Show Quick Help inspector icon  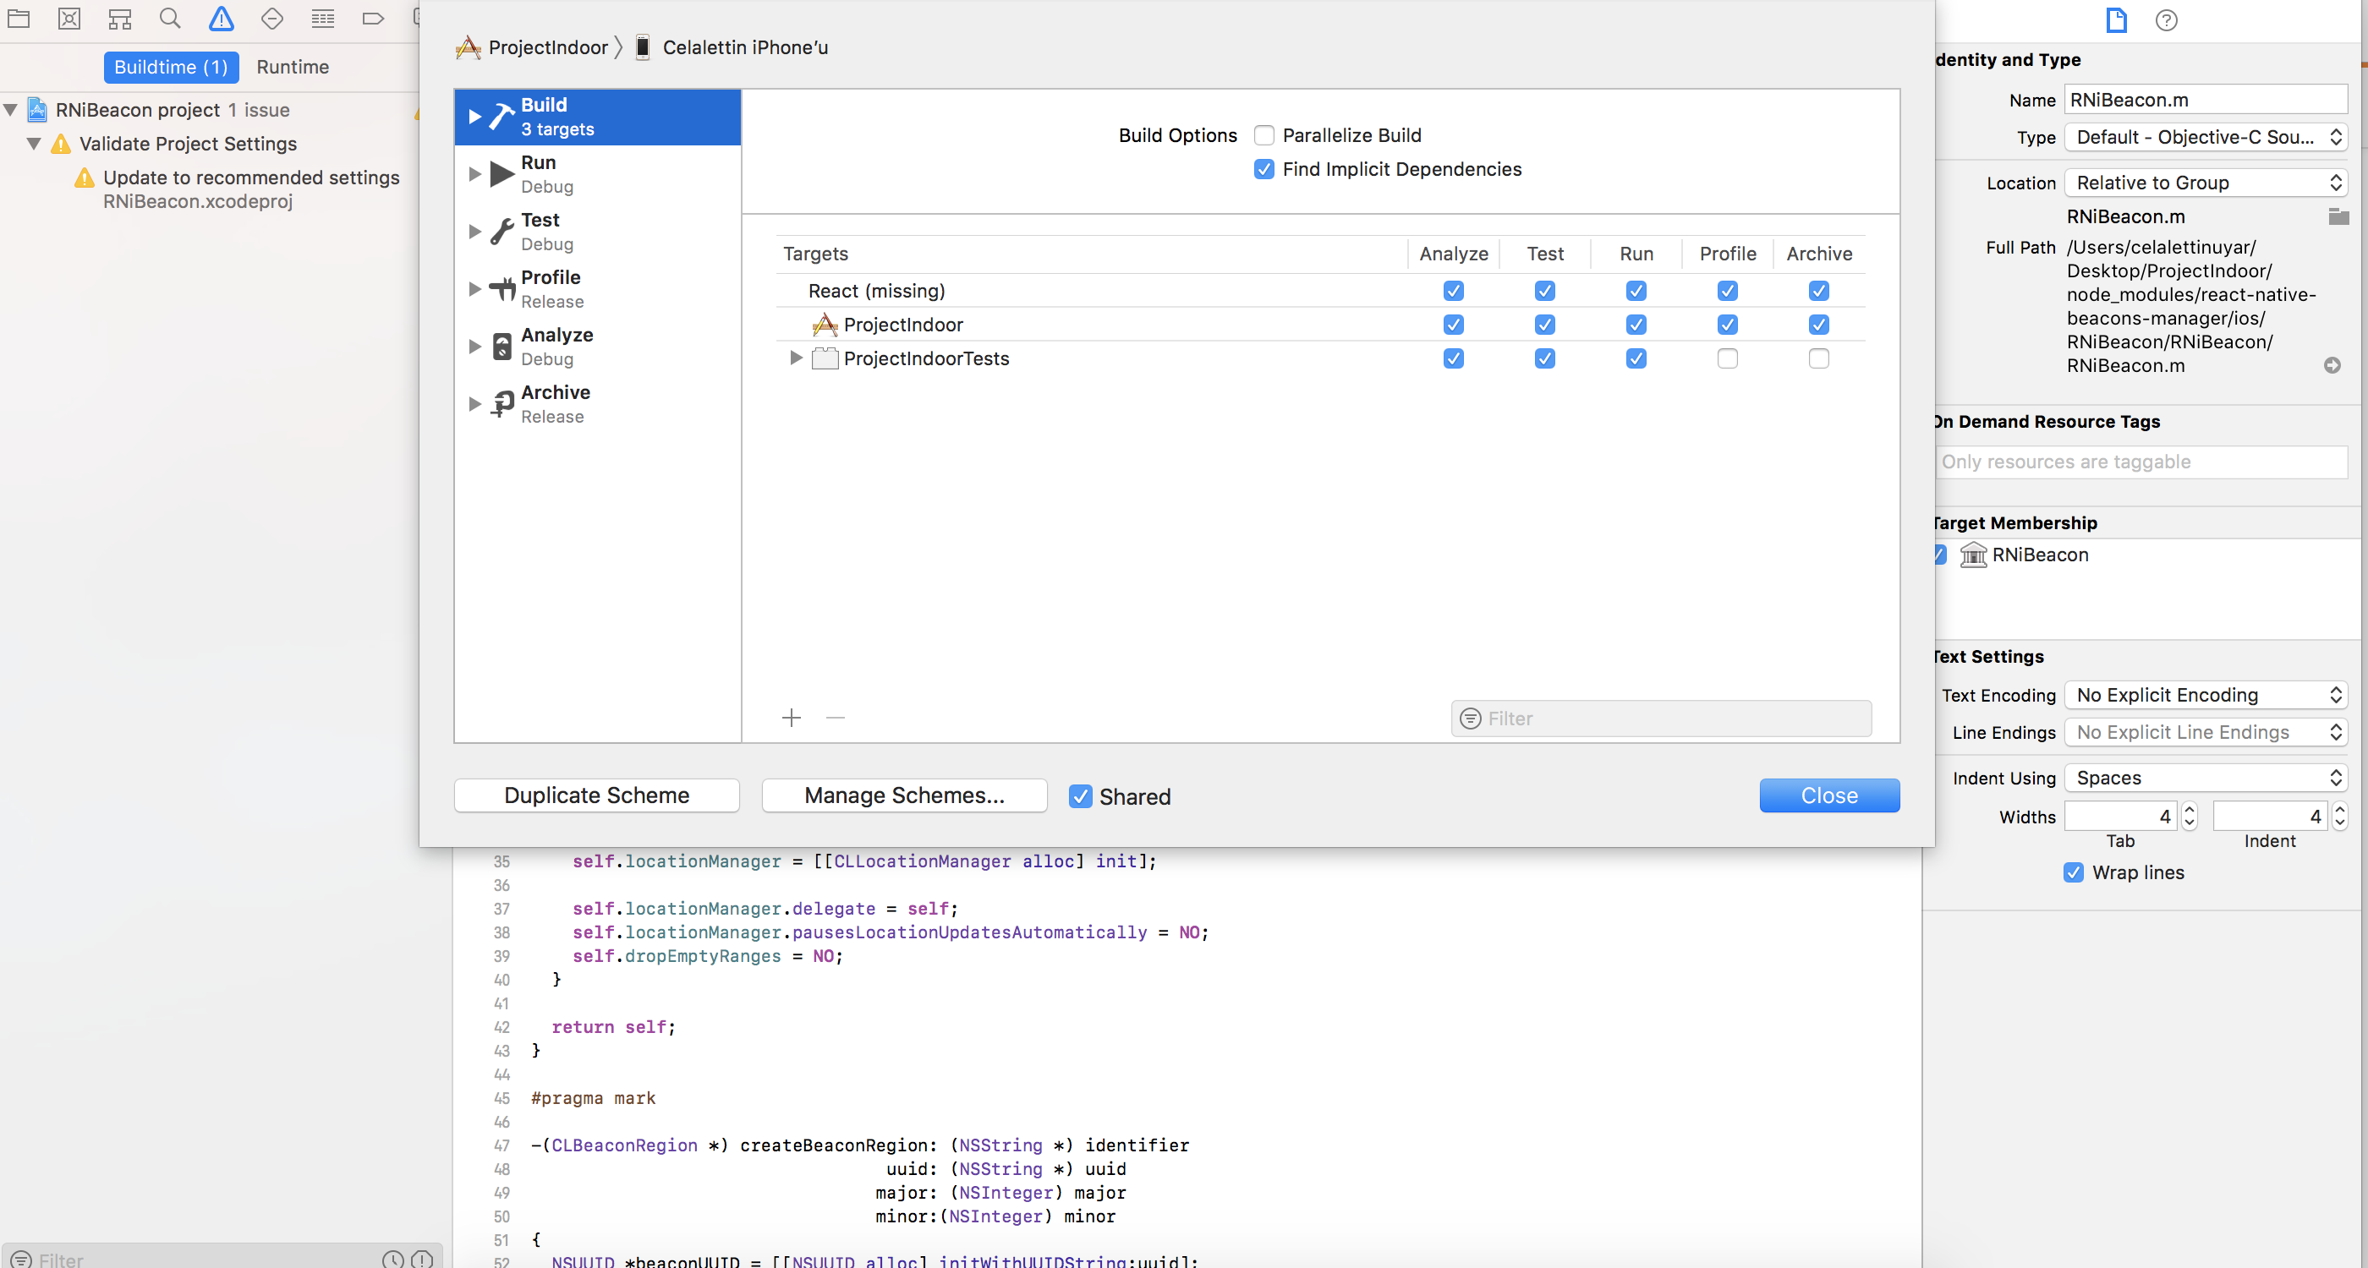[2166, 20]
